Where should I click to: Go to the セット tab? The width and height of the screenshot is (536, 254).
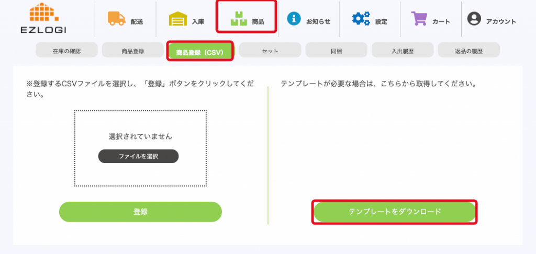(x=270, y=51)
